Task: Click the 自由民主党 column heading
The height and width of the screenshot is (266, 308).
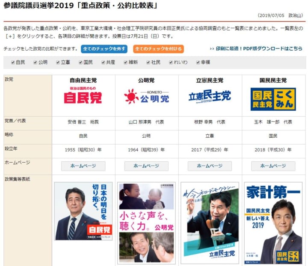Action: click(x=83, y=80)
